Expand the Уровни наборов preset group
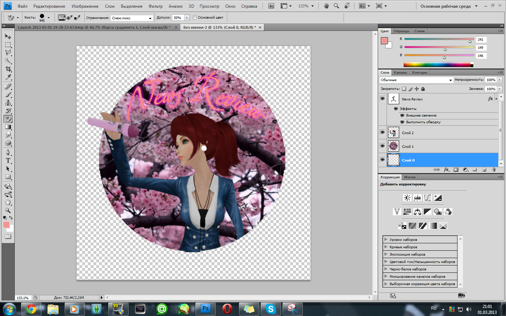Image resolution: width=506 pixels, height=316 pixels. (386, 239)
